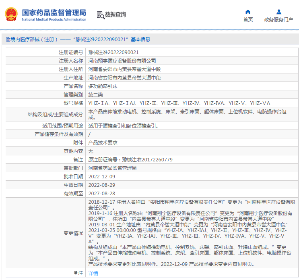Go to 首页 text link
299x280 pixels.
(248, 19)
